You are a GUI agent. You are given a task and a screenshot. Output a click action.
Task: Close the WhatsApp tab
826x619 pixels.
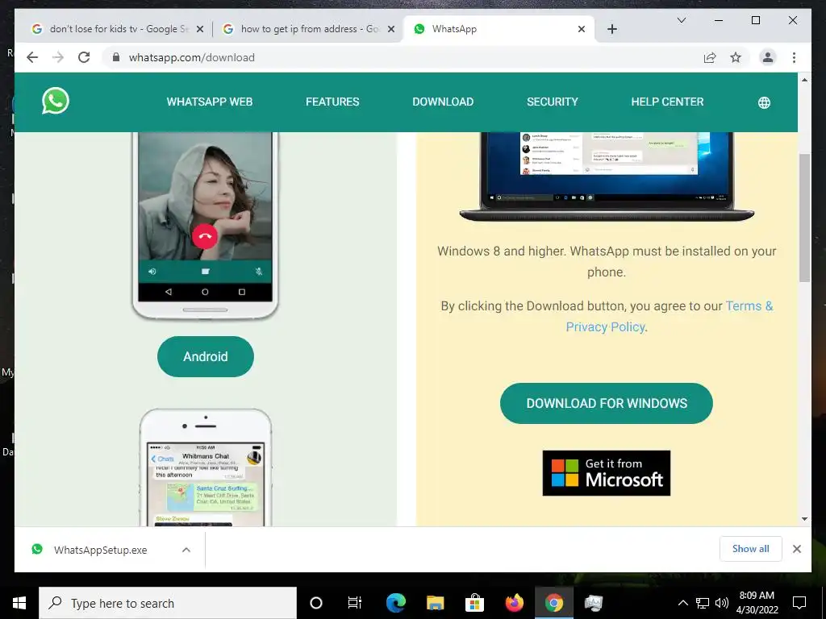[581, 29]
